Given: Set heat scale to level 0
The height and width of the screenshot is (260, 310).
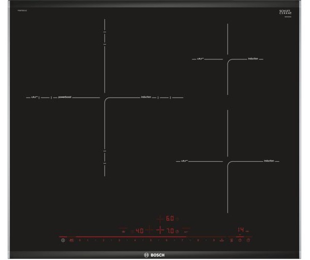Looking at the screenshot, I should point(80,240).
